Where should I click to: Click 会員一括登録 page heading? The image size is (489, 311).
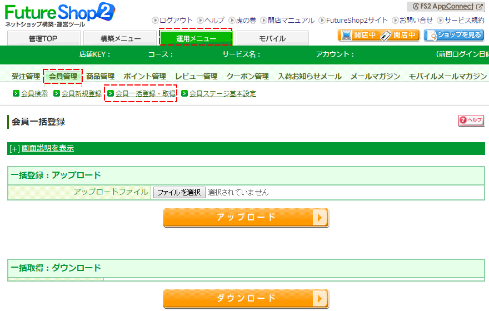click(38, 122)
